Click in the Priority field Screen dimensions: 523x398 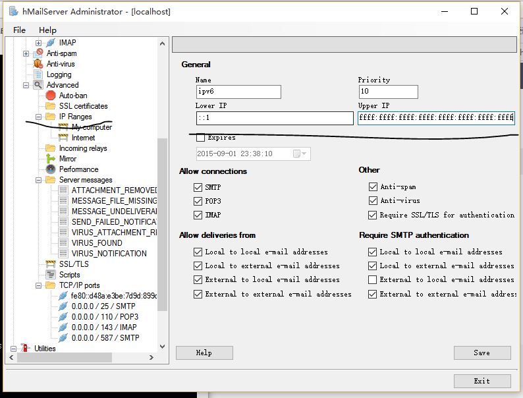click(x=388, y=92)
